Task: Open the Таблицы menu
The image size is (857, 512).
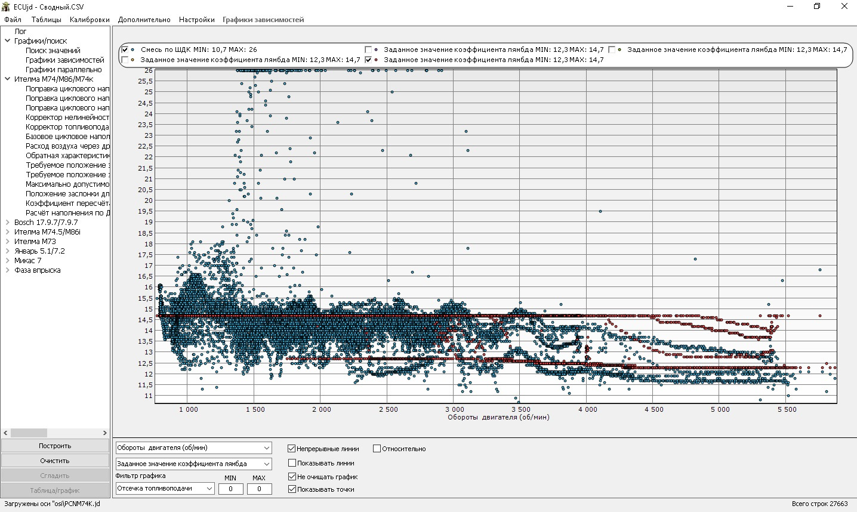Action: (47, 20)
